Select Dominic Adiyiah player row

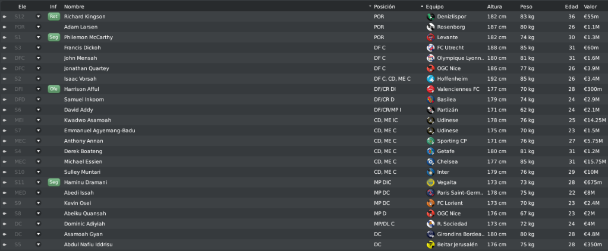304,224
